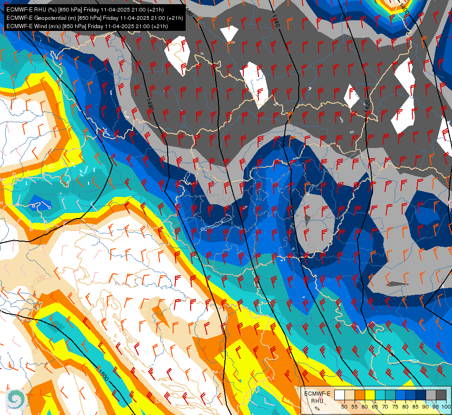Click the legend tick value 100
This screenshot has width=452, height=415.
click(x=446, y=407)
